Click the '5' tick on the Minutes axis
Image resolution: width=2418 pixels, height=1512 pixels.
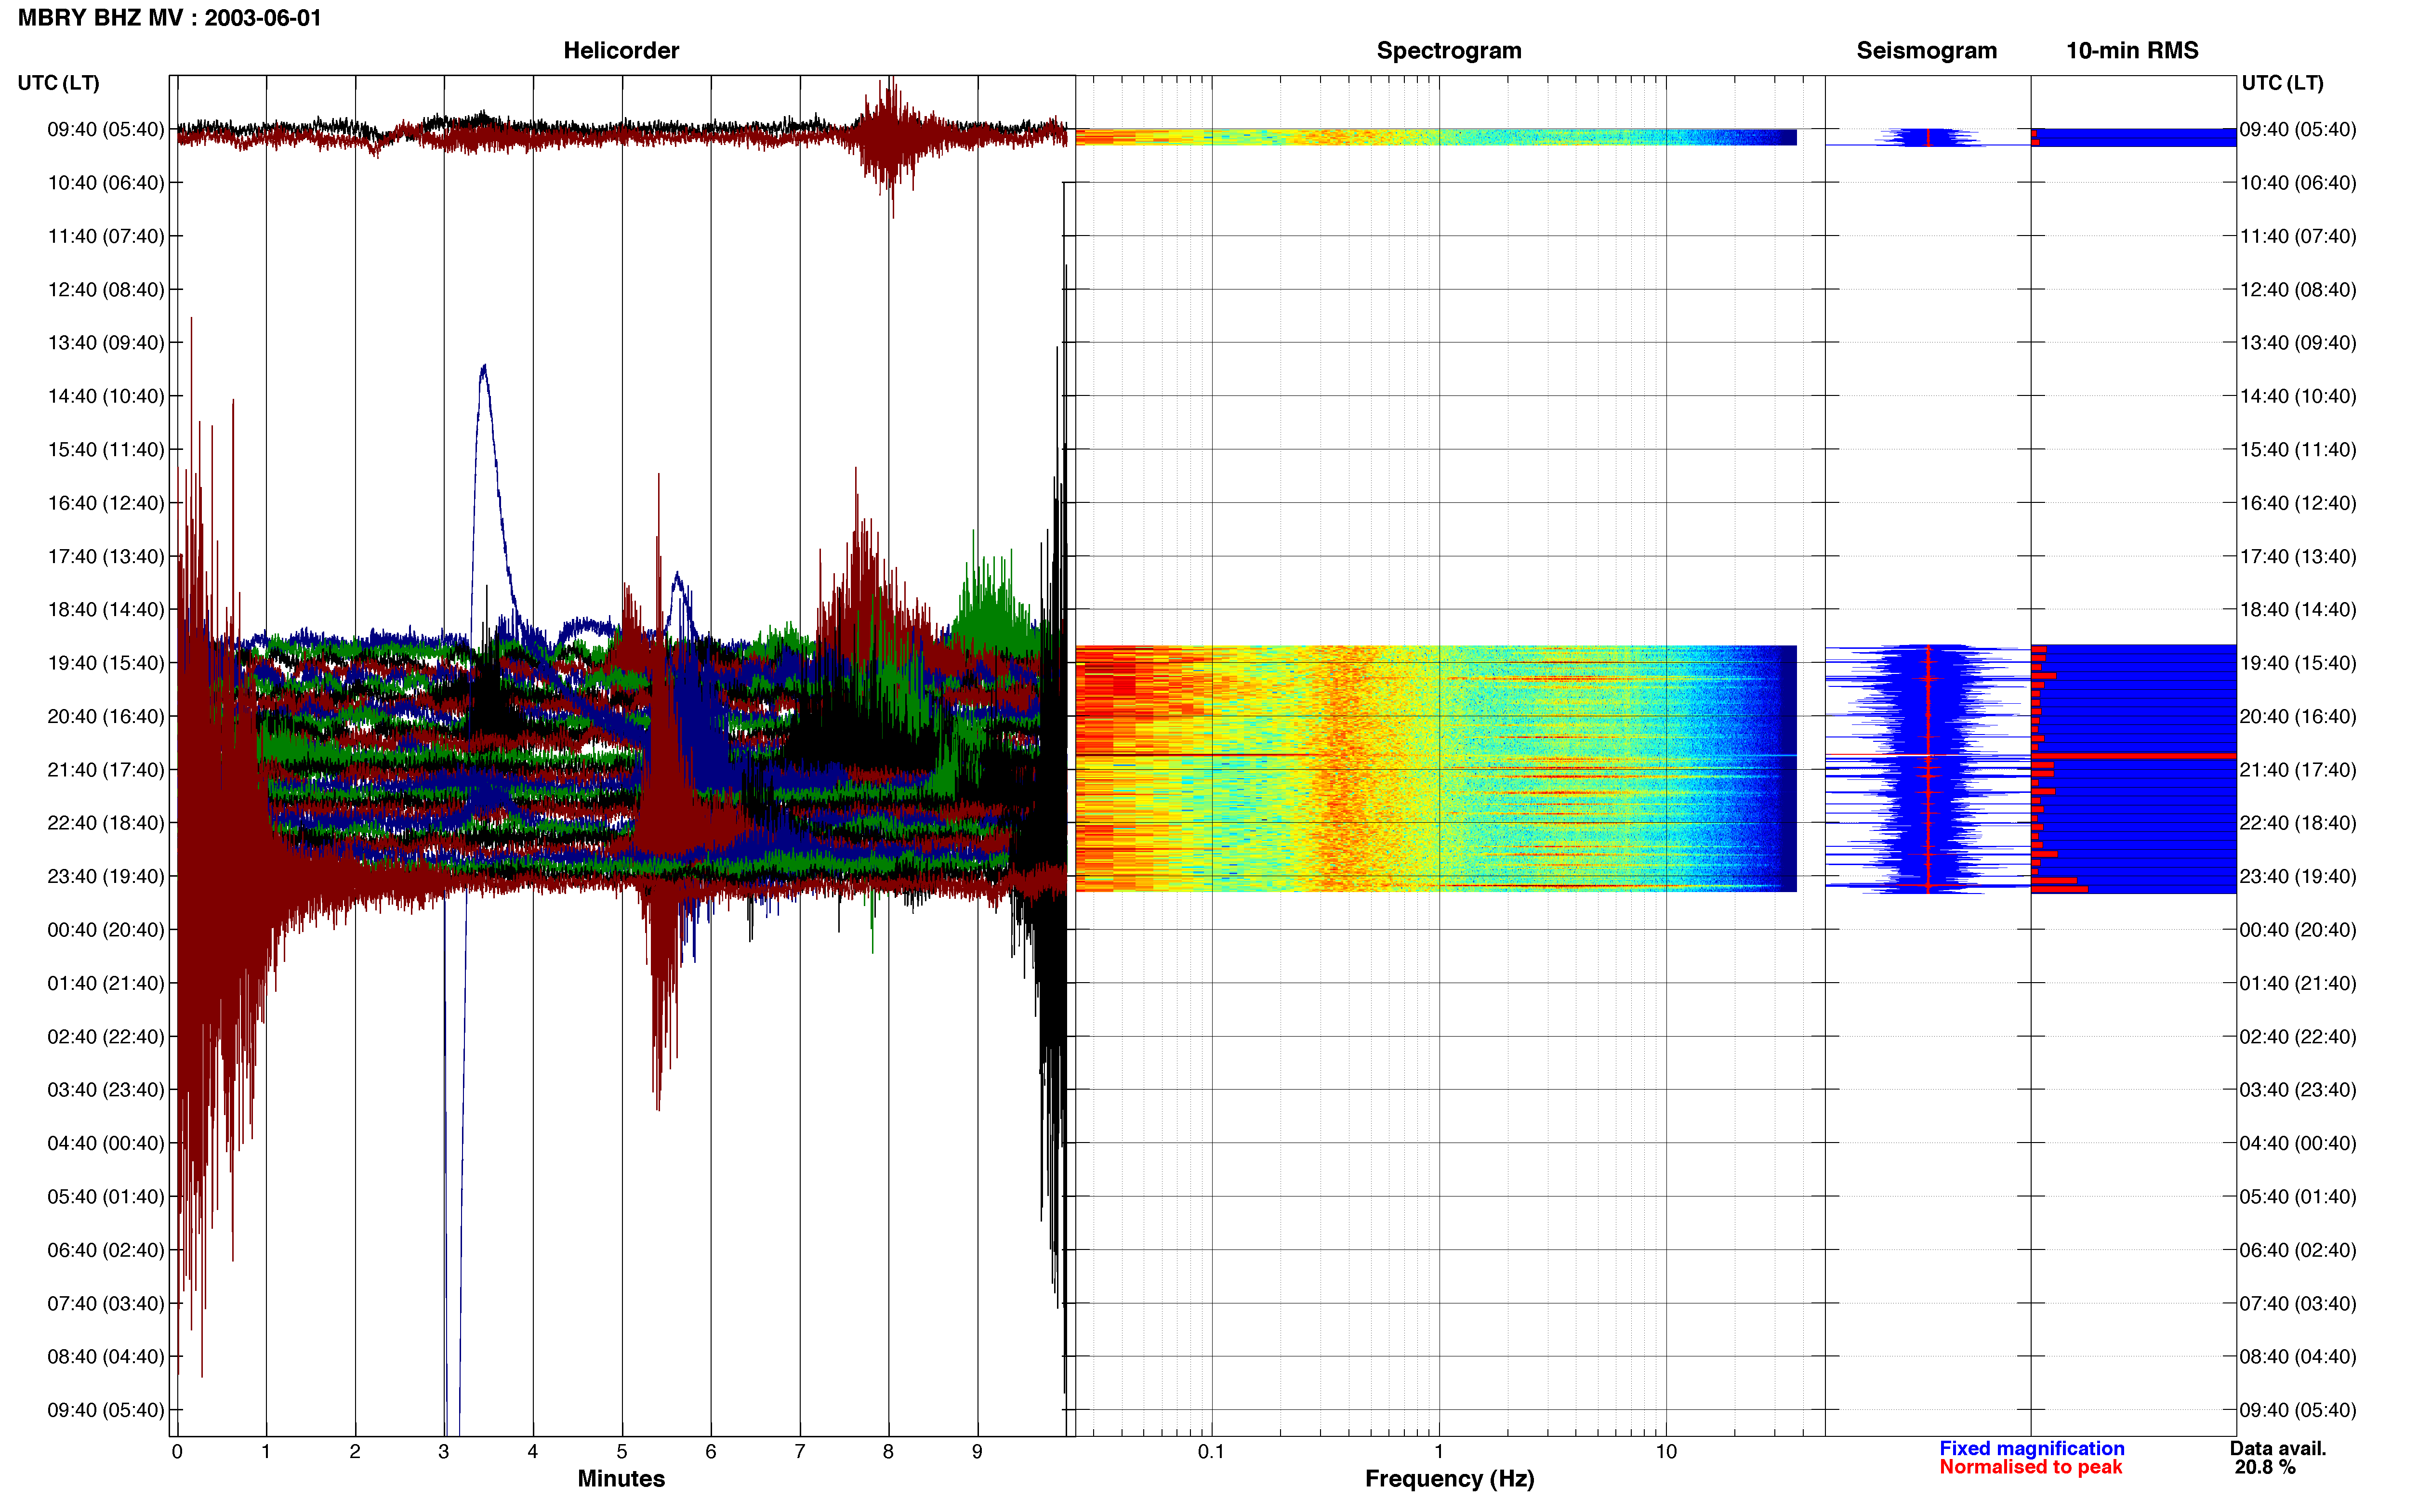[x=622, y=1452]
